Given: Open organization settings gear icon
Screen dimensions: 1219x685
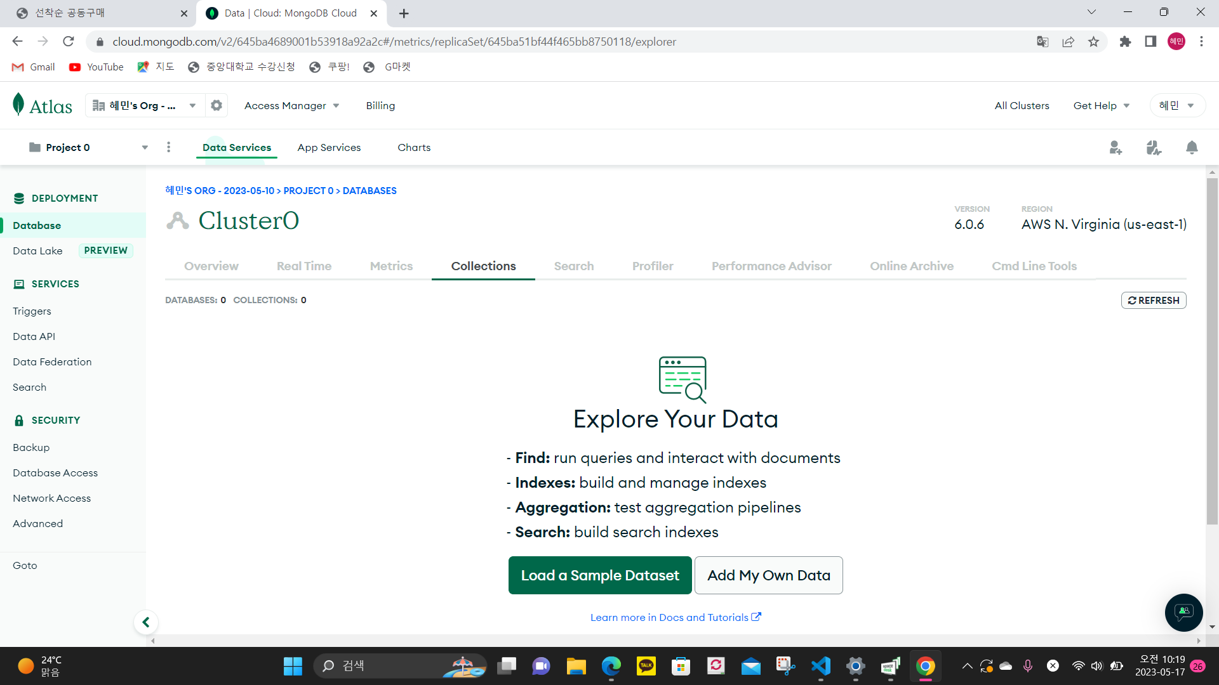Looking at the screenshot, I should pyautogui.click(x=216, y=105).
